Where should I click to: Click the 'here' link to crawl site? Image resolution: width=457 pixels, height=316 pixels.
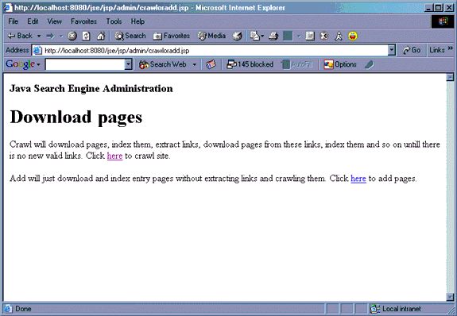tap(114, 156)
